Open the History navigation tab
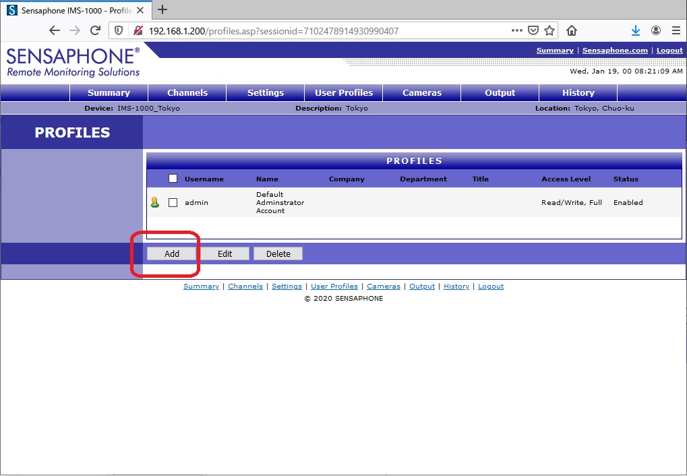The image size is (687, 476). [x=578, y=92]
